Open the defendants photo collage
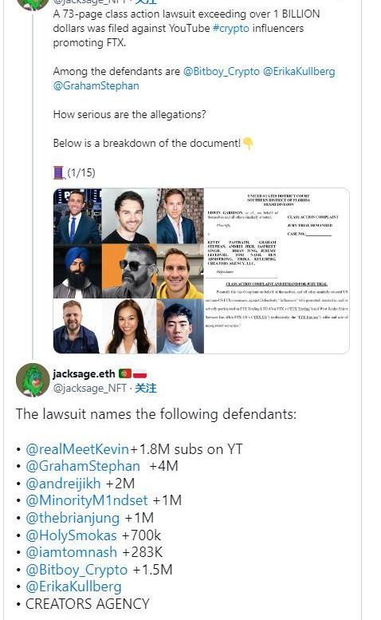This screenshot has height=620, width=381. [x=128, y=271]
